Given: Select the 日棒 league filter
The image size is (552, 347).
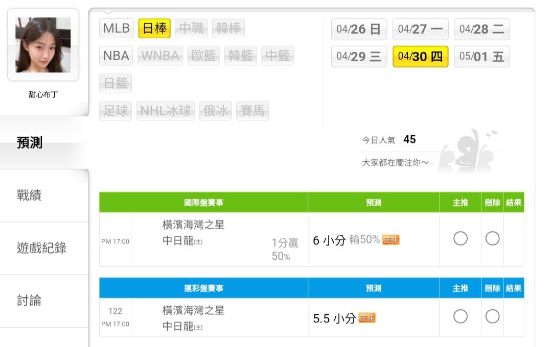Looking at the screenshot, I should tap(154, 28).
